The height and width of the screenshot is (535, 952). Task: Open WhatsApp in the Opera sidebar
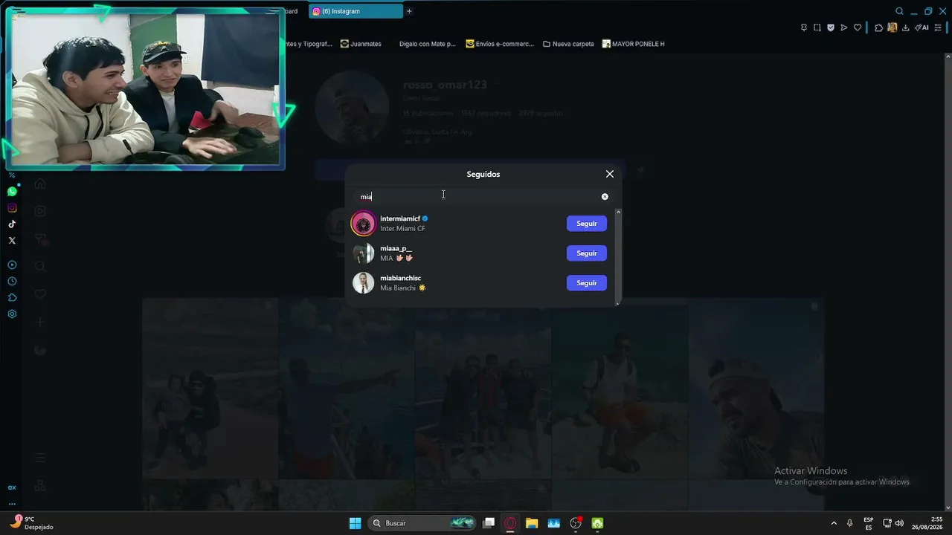(12, 192)
